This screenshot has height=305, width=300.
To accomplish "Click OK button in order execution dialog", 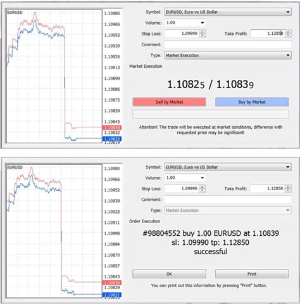I will click(x=169, y=274).
